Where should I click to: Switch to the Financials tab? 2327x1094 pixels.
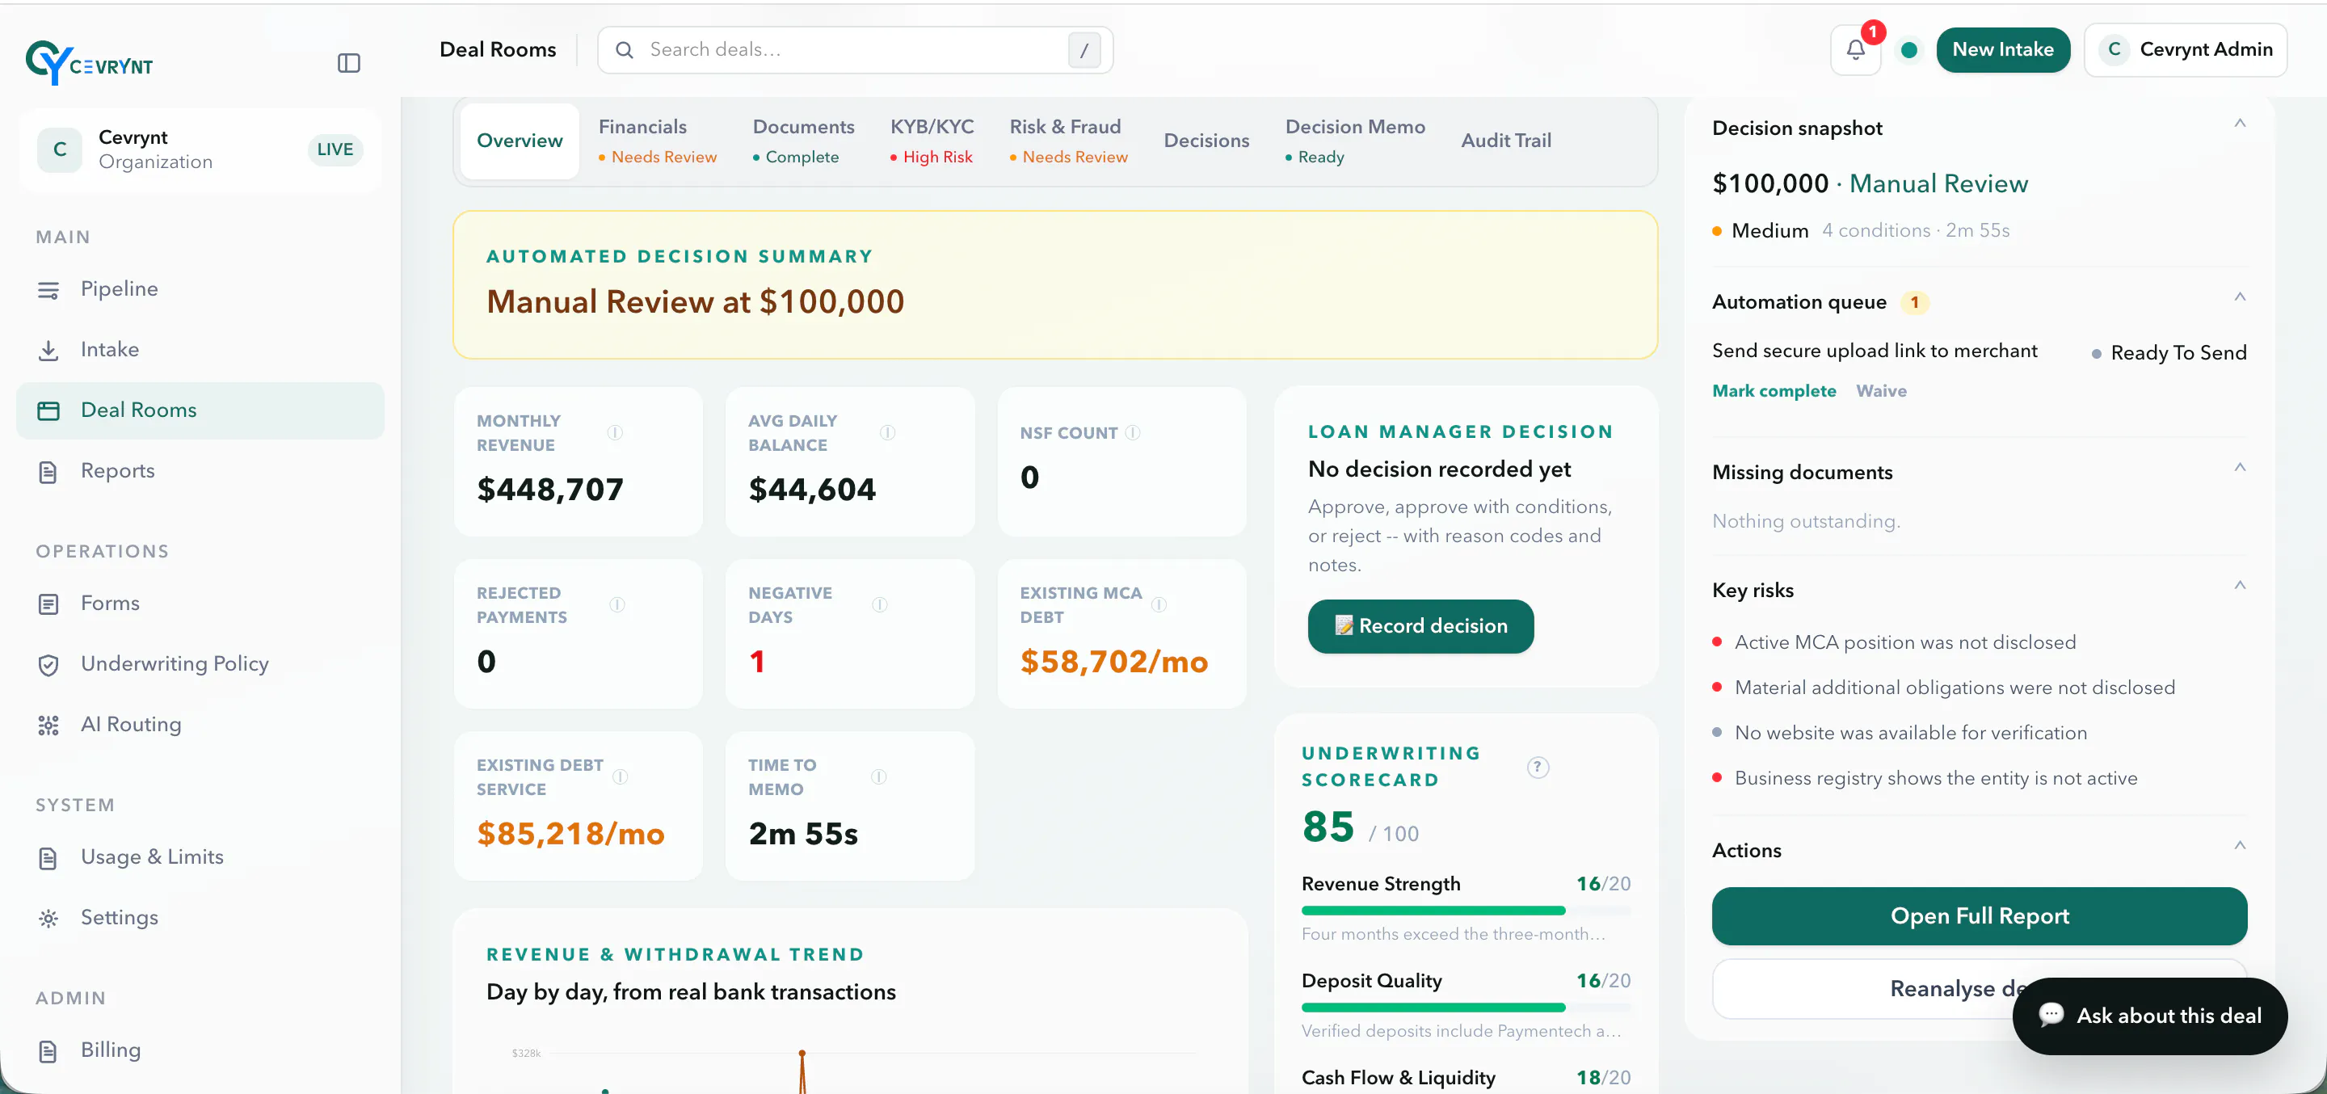tap(657, 141)
